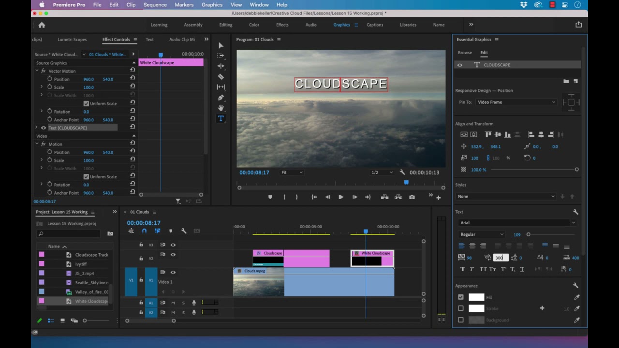619x348 pixels.
Task: Select the Type tool in toolbar
Action: (221, 118)
